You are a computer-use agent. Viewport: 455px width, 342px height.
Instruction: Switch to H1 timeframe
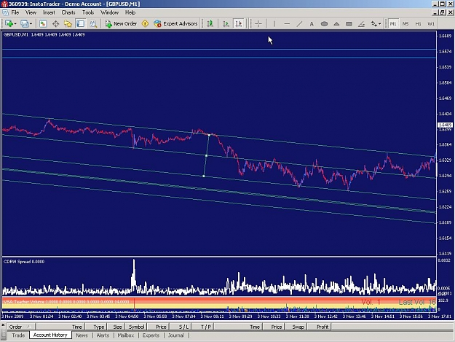pos(418,23)
